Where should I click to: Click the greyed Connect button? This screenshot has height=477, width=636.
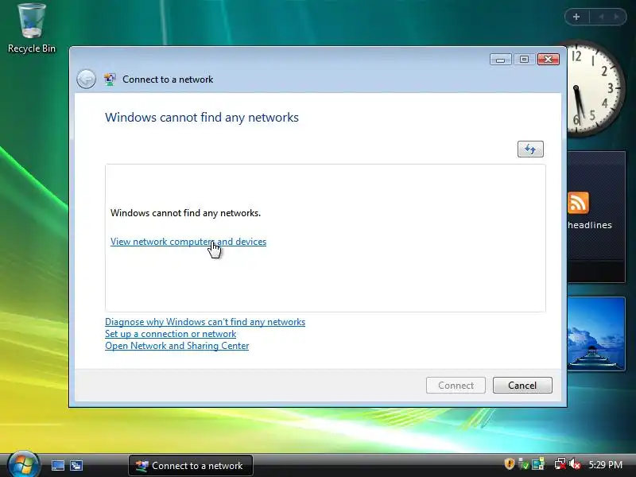pos(456,385)
